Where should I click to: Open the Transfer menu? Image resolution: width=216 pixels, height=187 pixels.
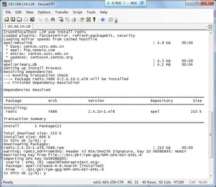pos(62,12)
